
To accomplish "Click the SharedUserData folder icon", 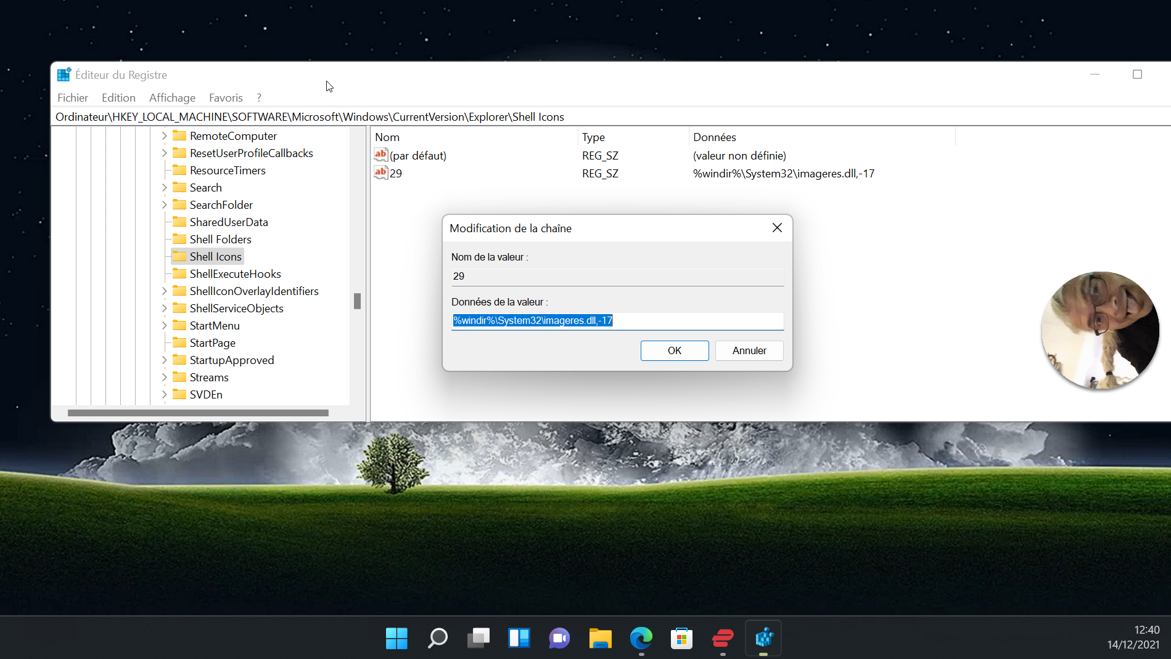I will [x=179, y=222].
